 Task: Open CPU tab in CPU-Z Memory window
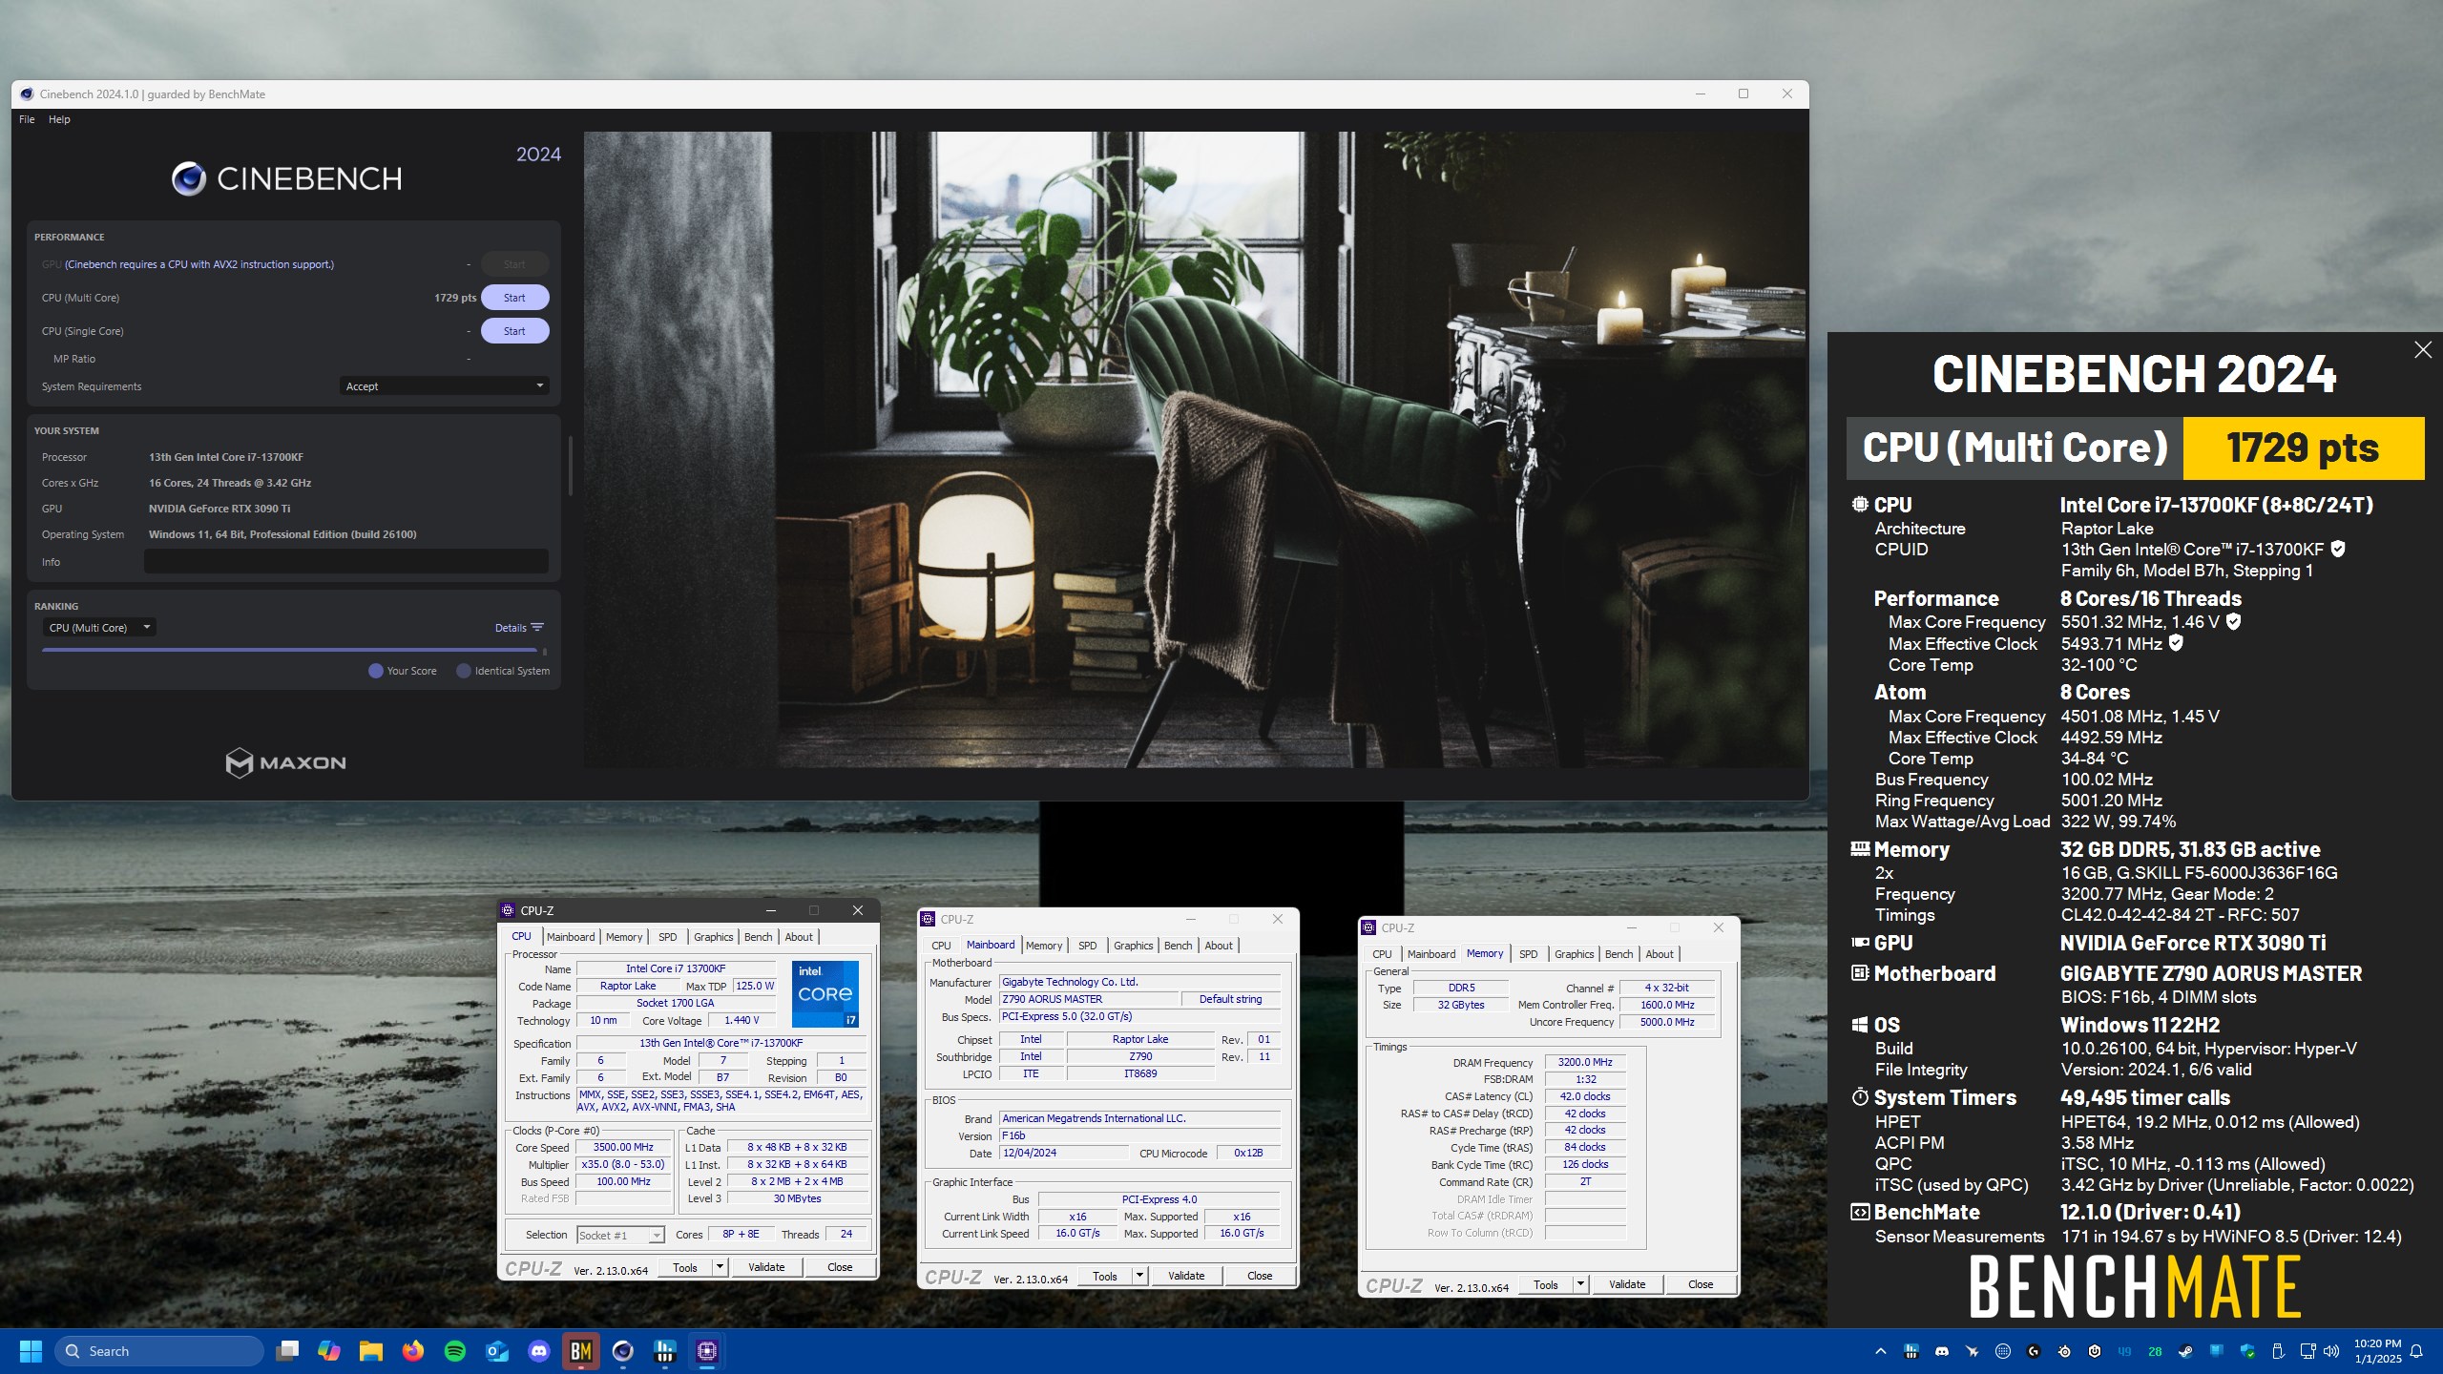coord(1382,954)
